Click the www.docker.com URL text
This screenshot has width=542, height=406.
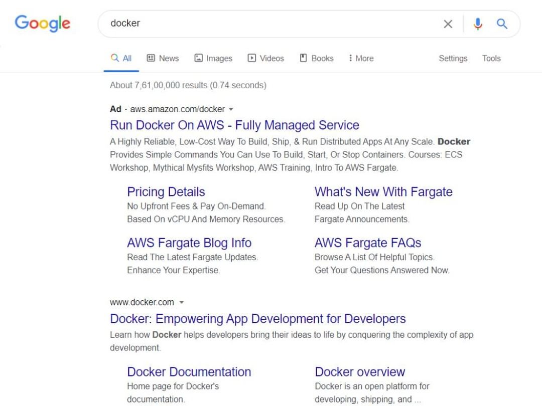click(142, 302)
